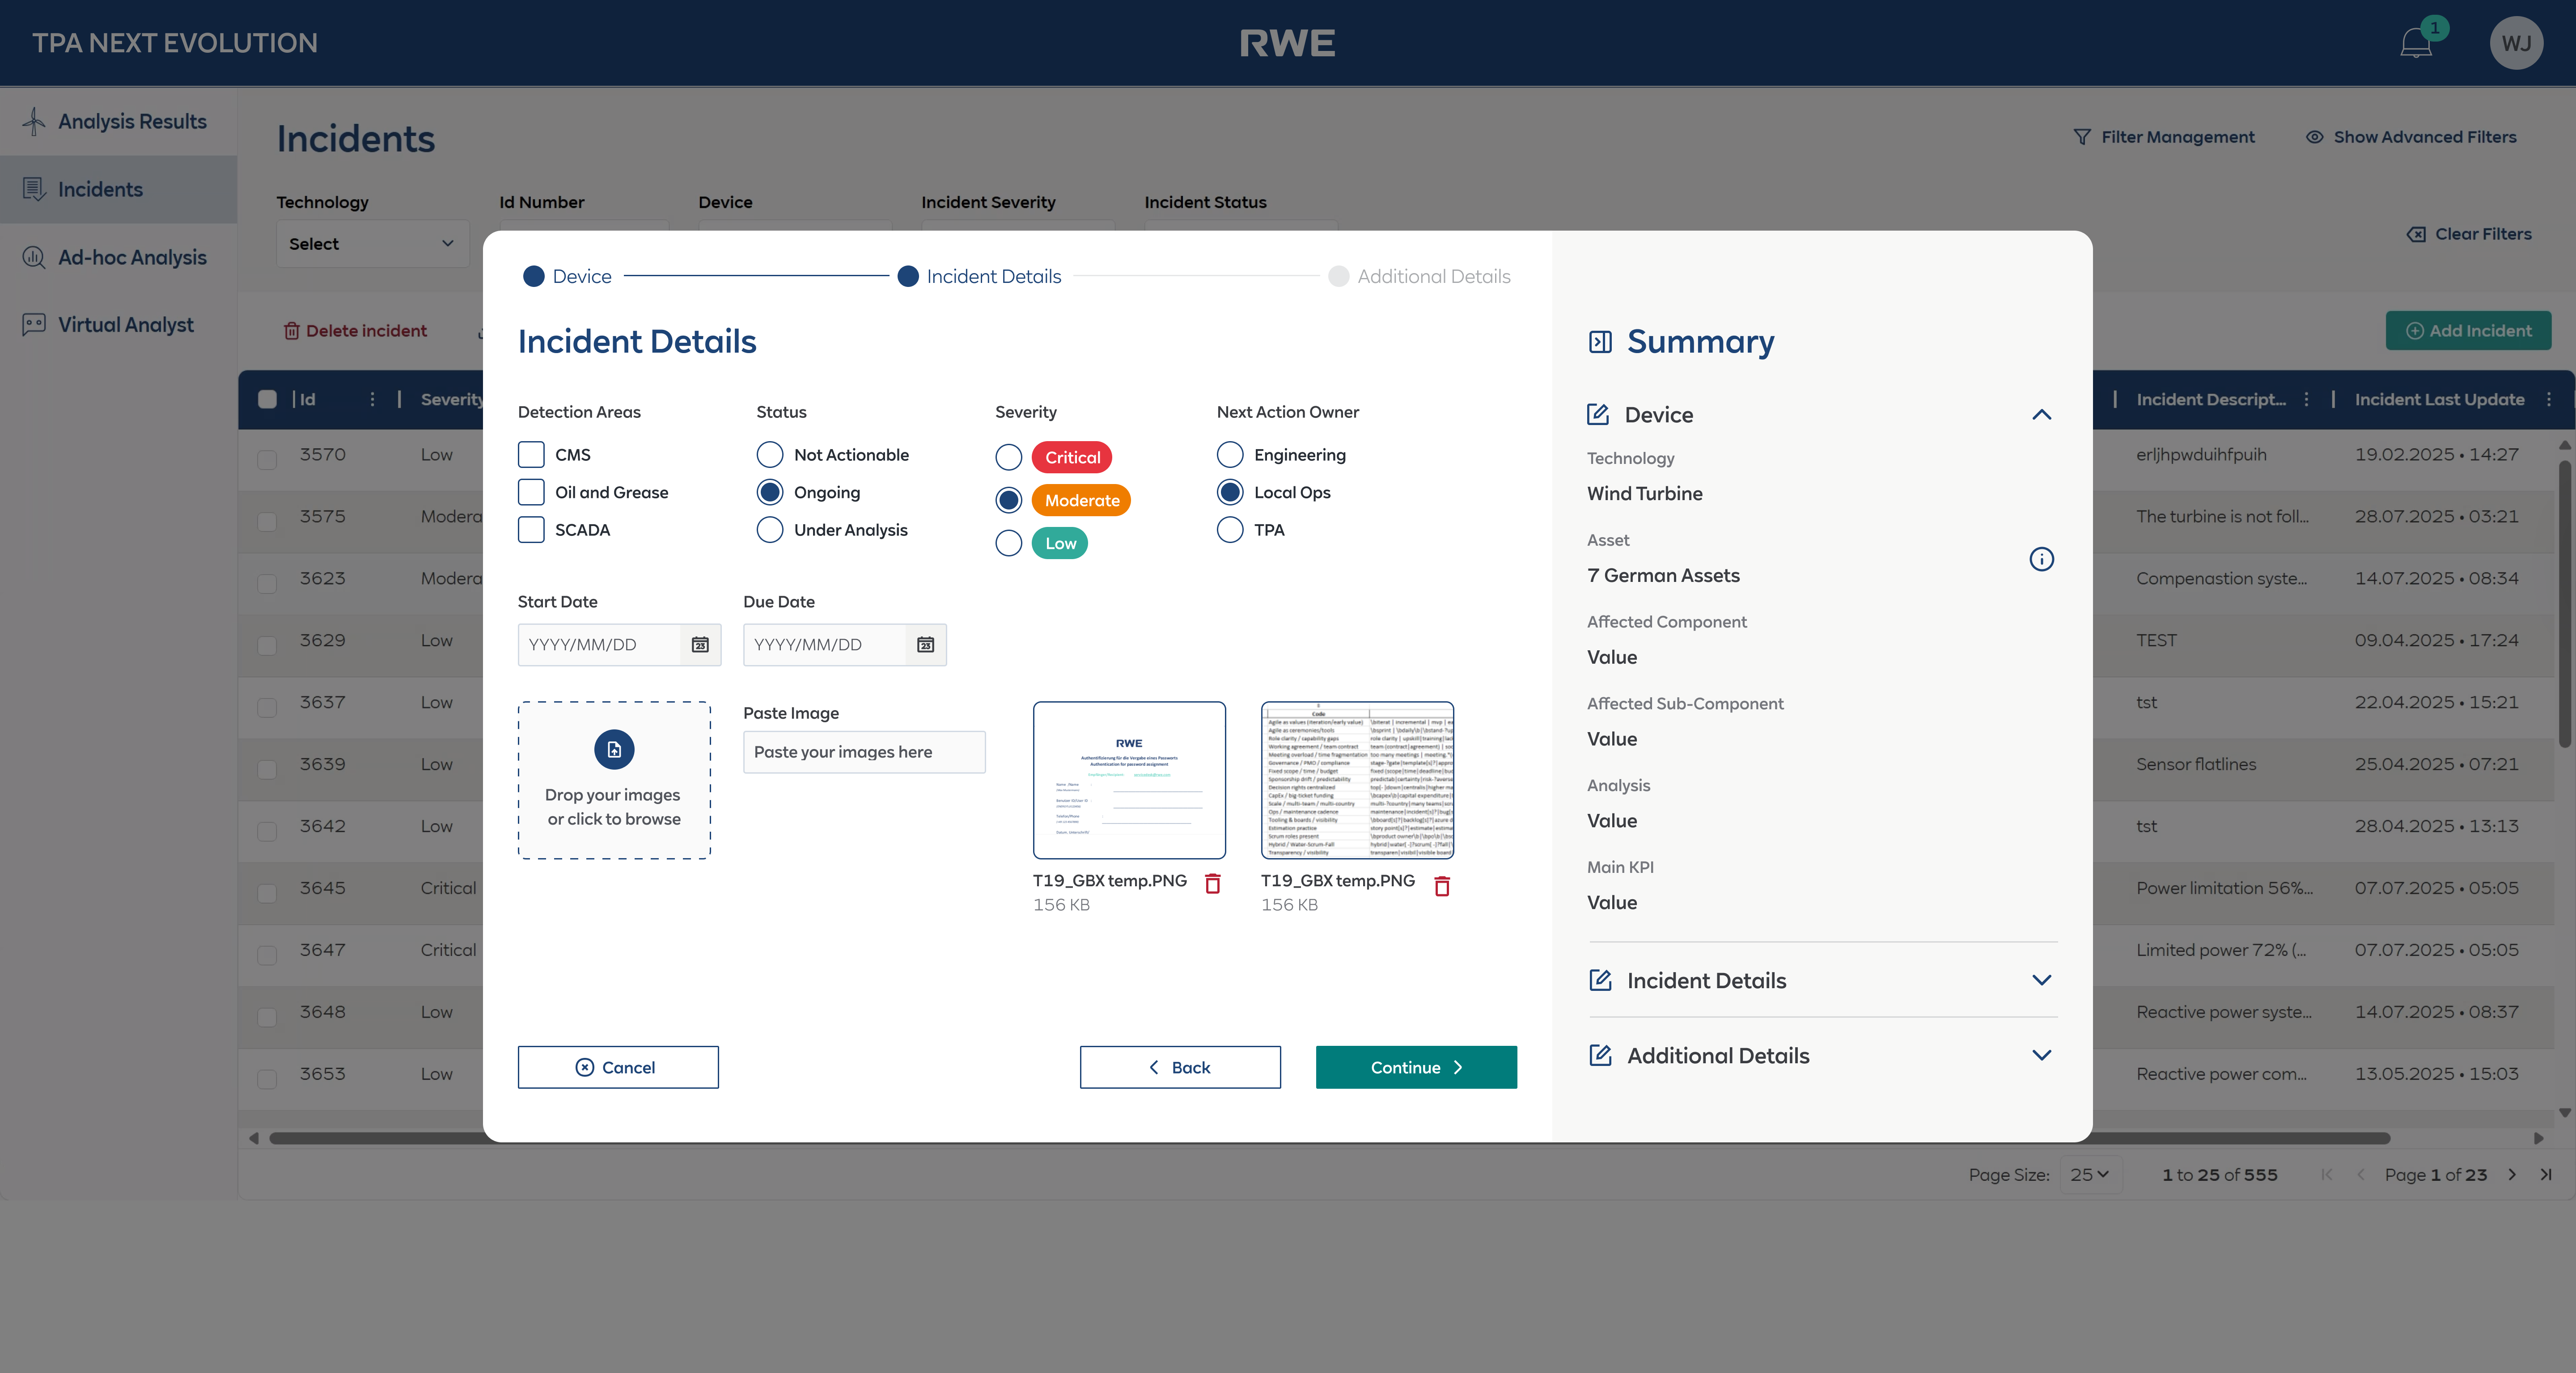
Task: Select Not Actionable status
Action: 769,455
